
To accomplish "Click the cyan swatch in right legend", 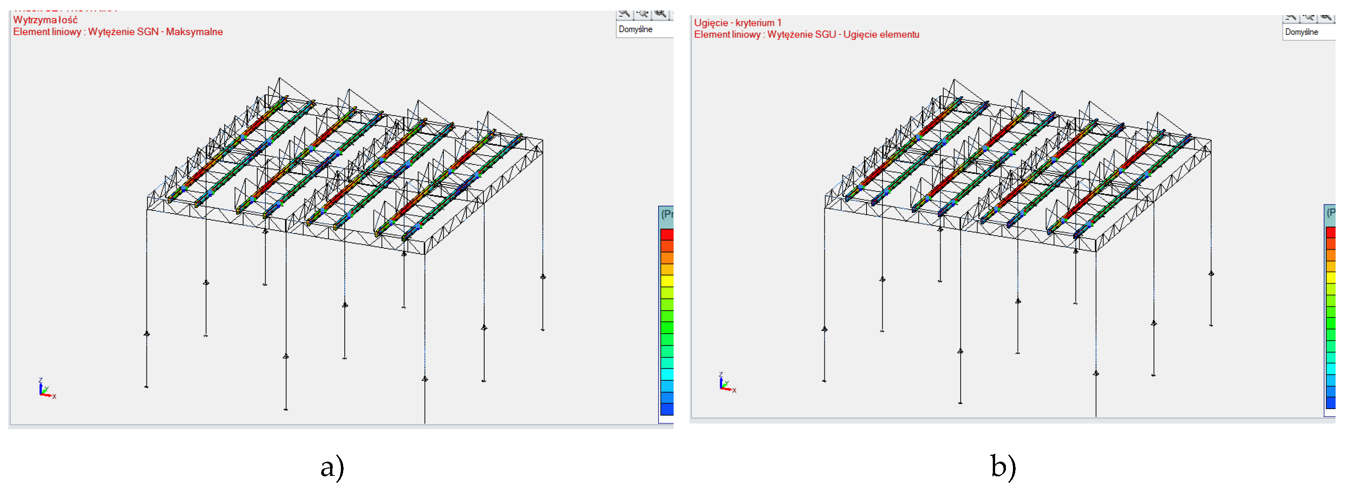I will pos(1331,369).
